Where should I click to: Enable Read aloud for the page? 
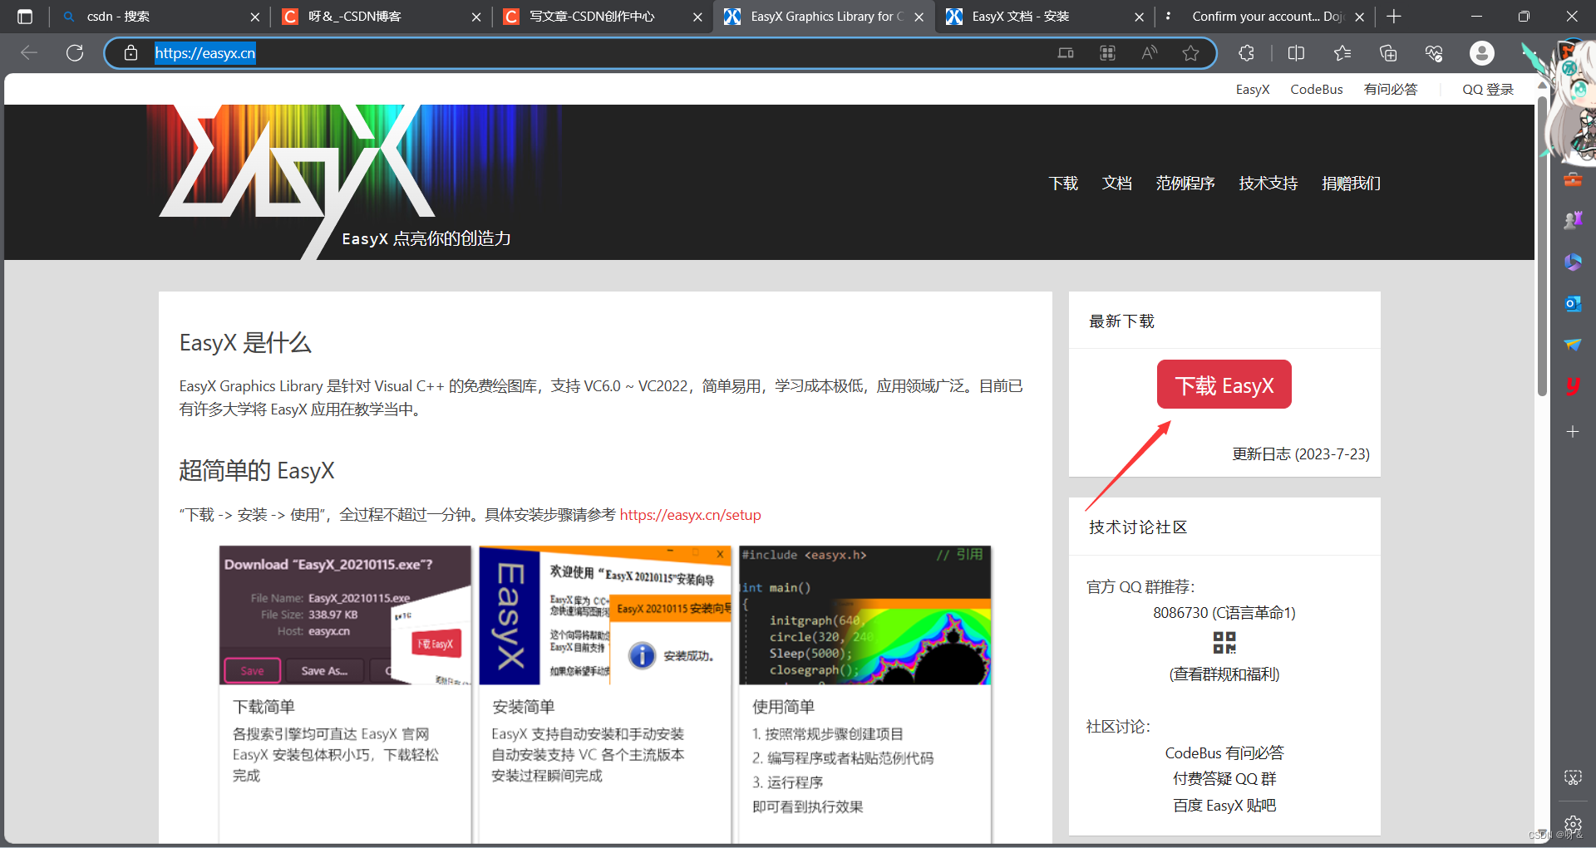tap(1150, 53)
